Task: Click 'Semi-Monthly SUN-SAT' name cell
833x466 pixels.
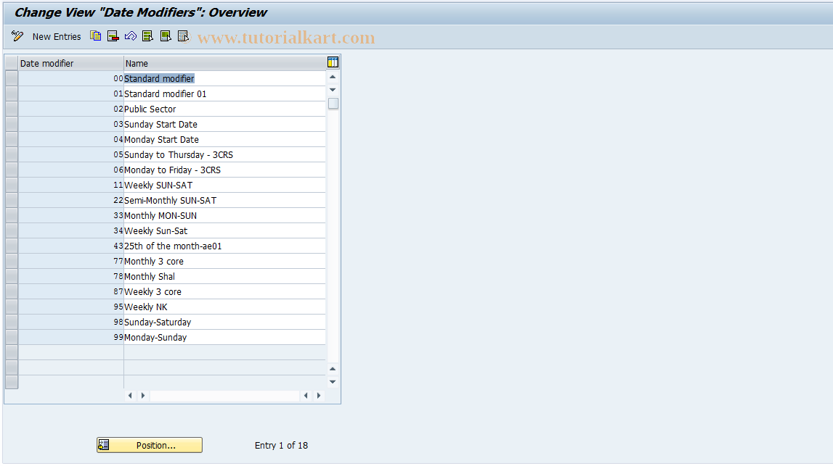Action: tap(224, 201)
